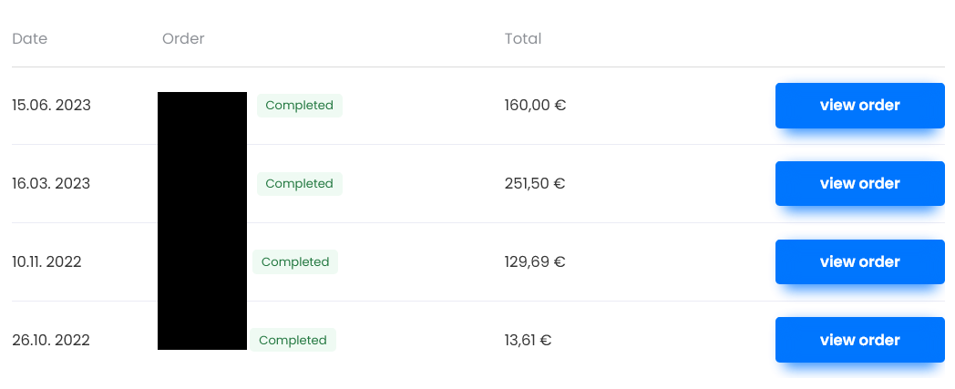Click the Completed label beside the 129,69 € total

[x=295, y=261]
